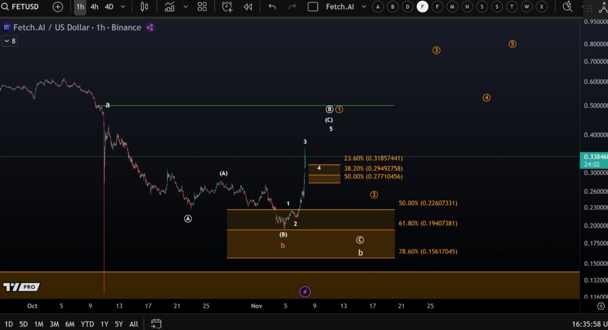608x330 pixels.
Task: Open the quick search magnifier icon
Action: 568,7
